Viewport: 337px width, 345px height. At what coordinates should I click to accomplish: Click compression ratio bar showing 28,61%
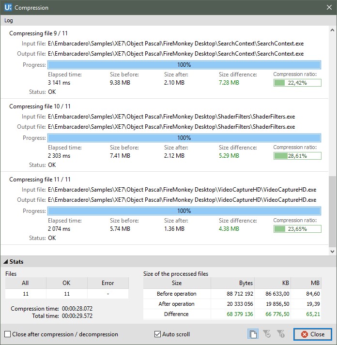pos(297,156)
